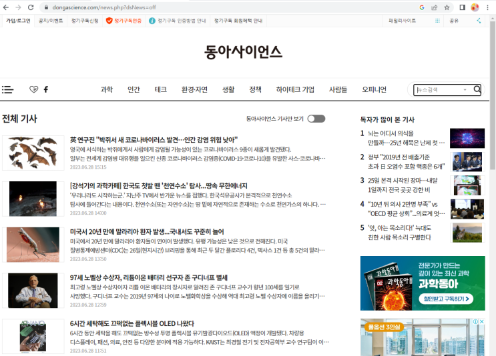
Task: Reload the page with refresh icon
Action: [x=31, y=7]
